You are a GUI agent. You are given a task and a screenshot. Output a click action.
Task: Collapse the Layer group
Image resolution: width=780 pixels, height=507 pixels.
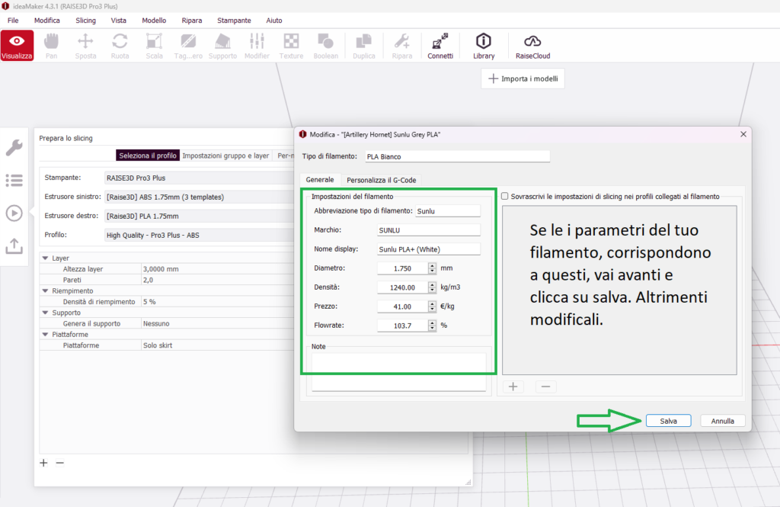(x=45, y=258)
